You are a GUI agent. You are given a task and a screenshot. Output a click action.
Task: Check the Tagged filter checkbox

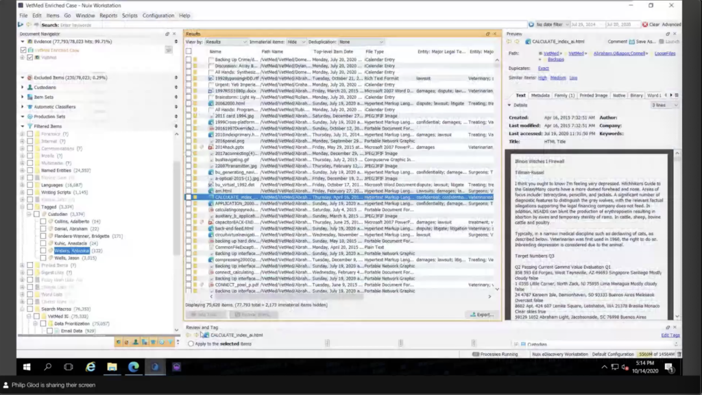(x=30, y=207)
